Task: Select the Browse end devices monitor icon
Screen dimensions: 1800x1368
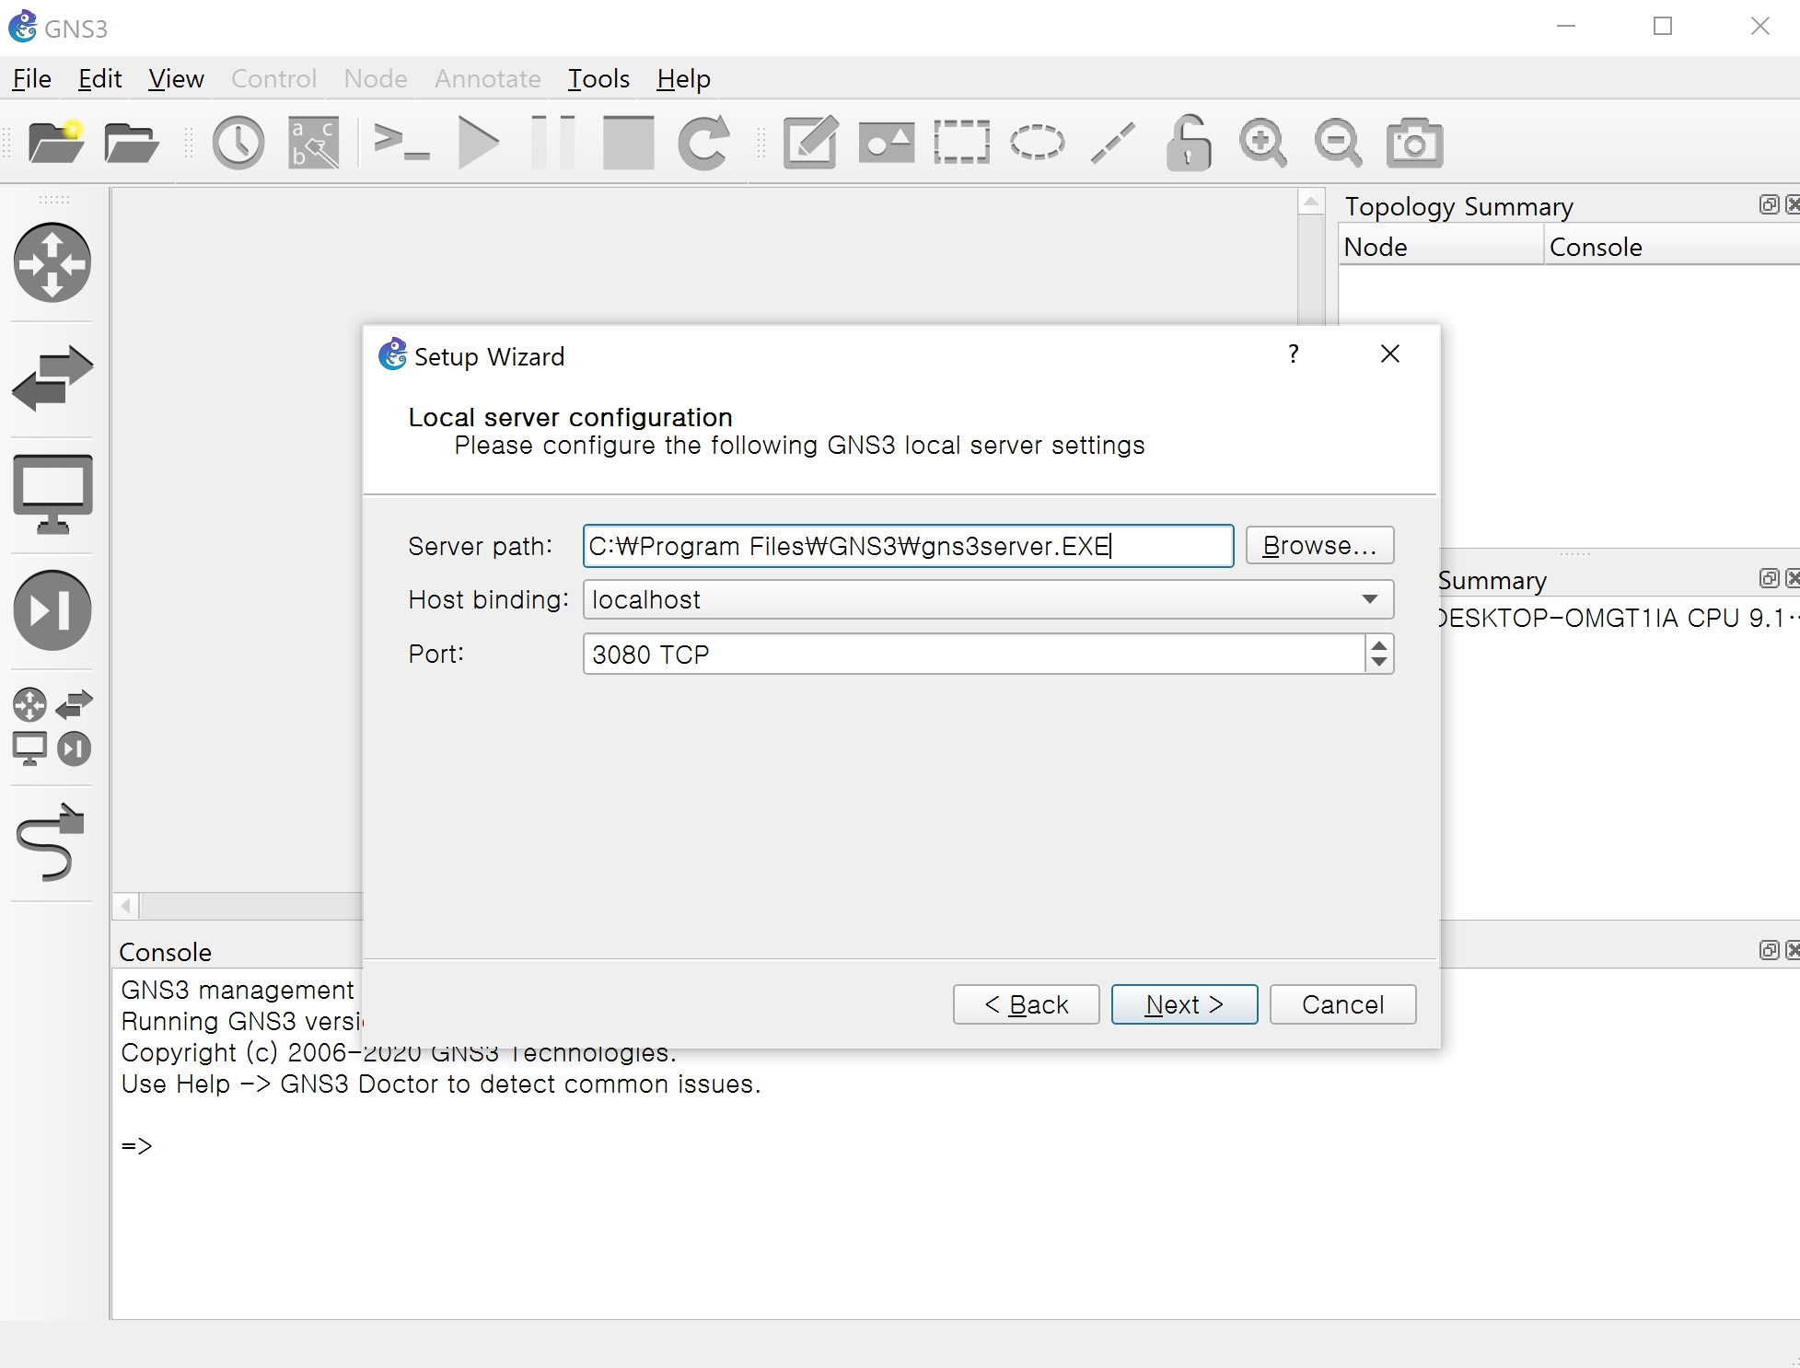Action: click(52, 493)
